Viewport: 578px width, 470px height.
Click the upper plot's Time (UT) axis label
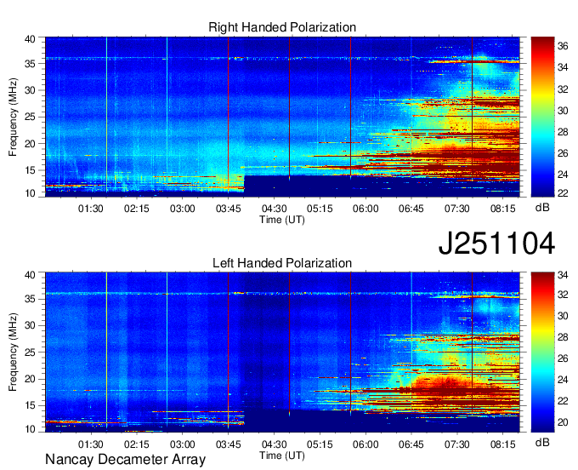(282, 219)
